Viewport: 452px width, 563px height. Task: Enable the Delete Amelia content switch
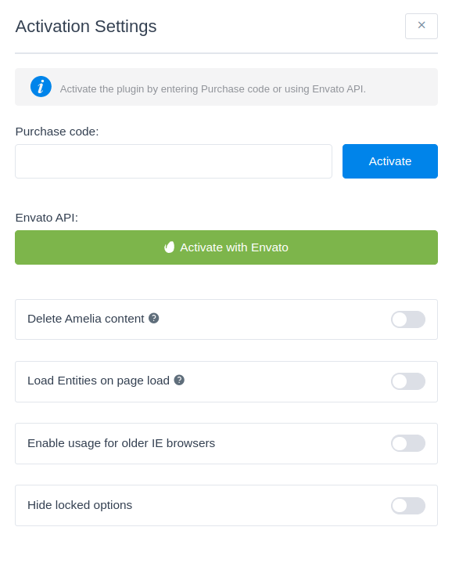pos(408,319)
